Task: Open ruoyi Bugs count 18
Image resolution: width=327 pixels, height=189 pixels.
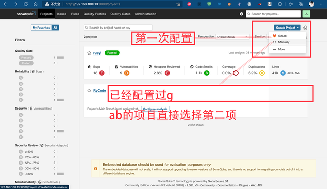Action: click(x=95, y=73)
